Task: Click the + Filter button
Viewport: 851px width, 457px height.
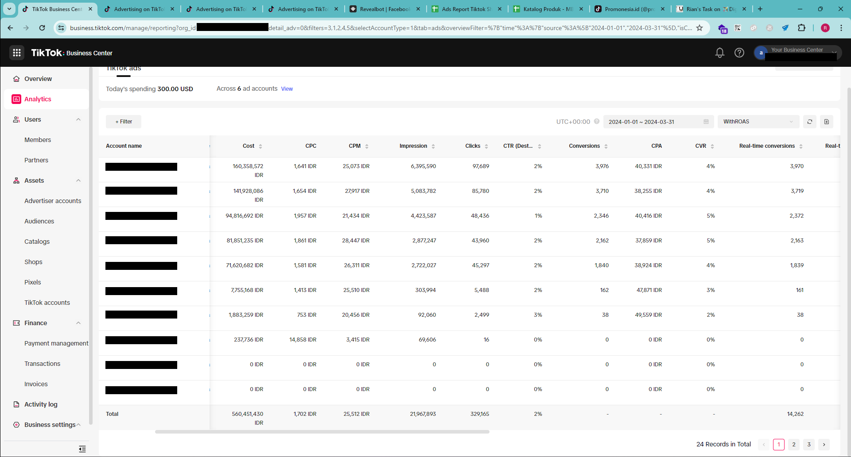Action: (x=124, y=122)
